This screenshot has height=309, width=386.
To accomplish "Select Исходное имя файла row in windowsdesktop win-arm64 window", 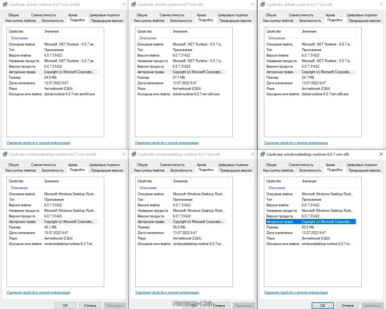I will (x=53, y=244).
